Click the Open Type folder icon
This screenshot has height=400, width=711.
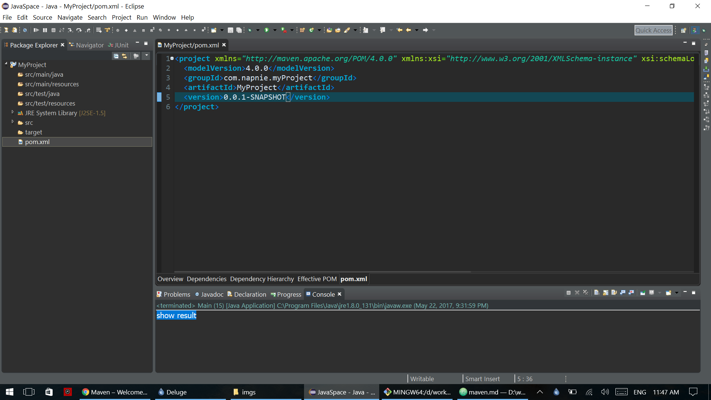[329, 30]
